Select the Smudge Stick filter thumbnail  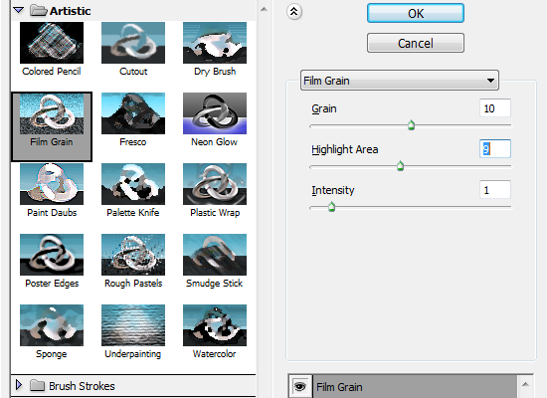pyautogui.click(x=215, y=255)
